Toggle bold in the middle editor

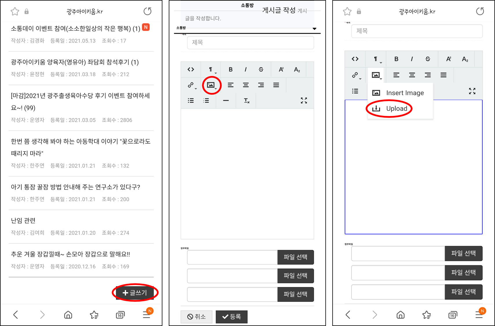click(230, 69)
